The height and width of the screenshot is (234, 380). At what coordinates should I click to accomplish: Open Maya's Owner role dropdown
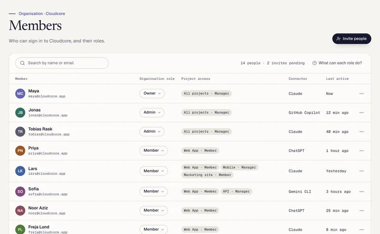152,93
